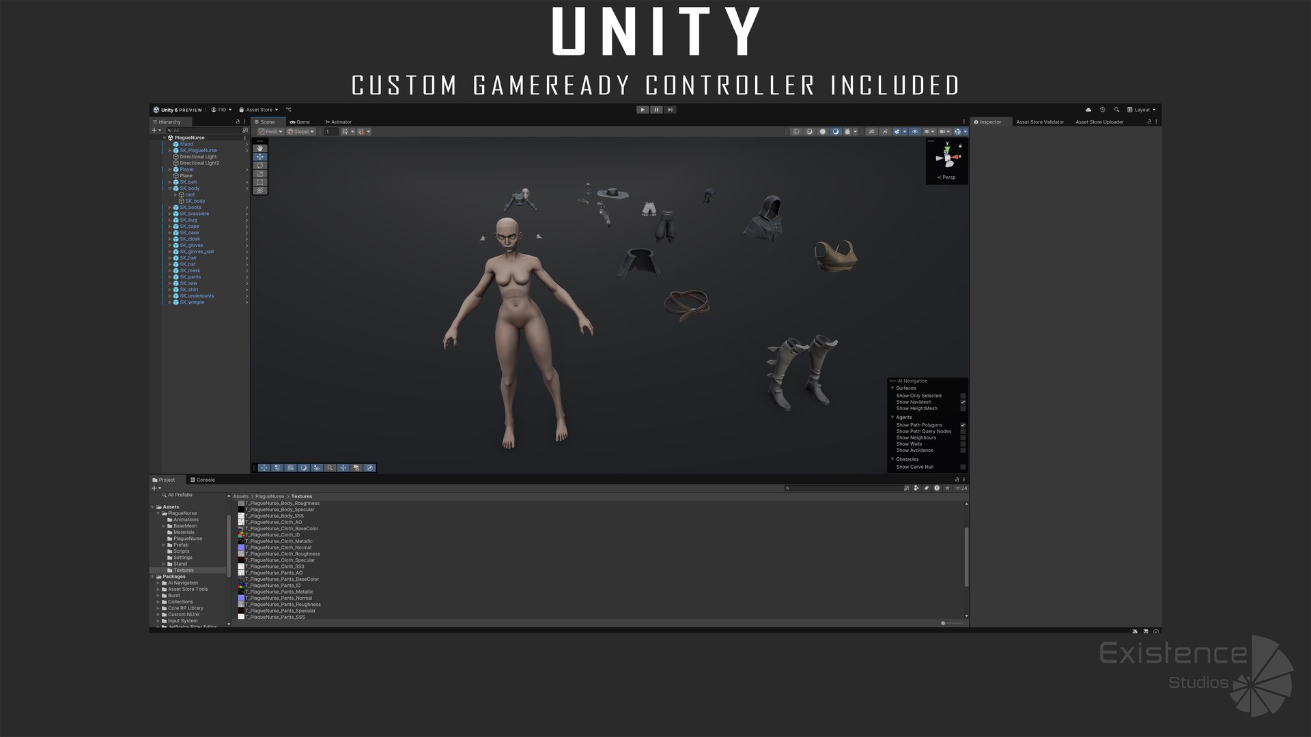1311x737 pixels.
Task: Expand the SK_PlagueNurse hierarchy item
Action: point(170,151)
